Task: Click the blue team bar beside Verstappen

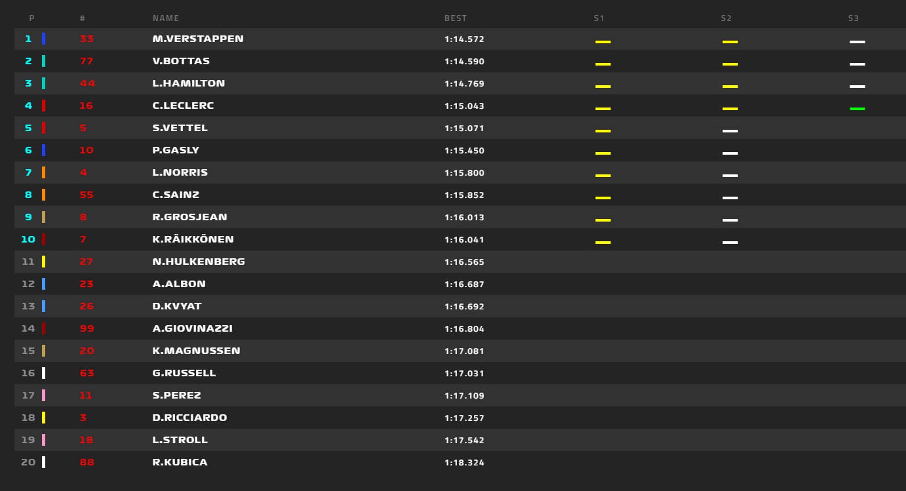Action: [43, 39]
